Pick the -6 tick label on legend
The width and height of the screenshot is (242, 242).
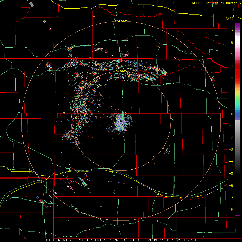[x=231, y=186]
